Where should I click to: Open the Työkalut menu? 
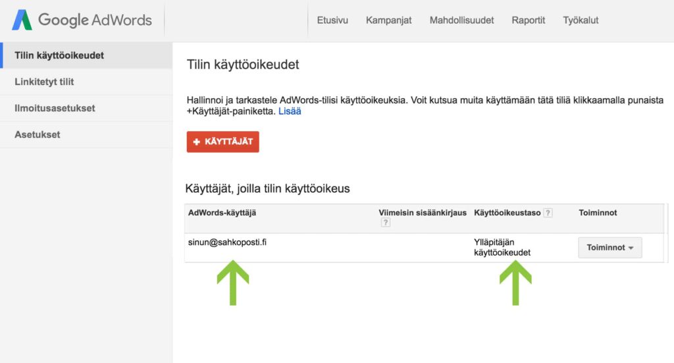point(581,20)
